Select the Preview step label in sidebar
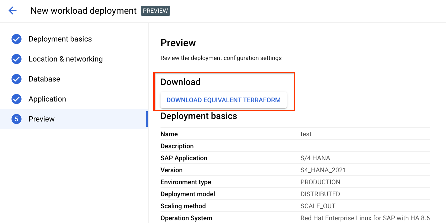The height and width of the screenshot is (223, 446). coord(41,119)
